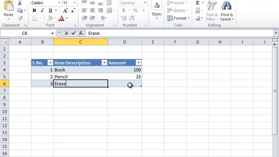Open the Item Description filter dropdown
This screenshot has height=157, width=279.
105,63
